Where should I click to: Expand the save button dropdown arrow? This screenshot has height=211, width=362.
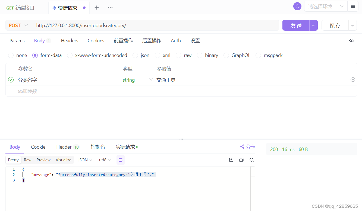352,25
